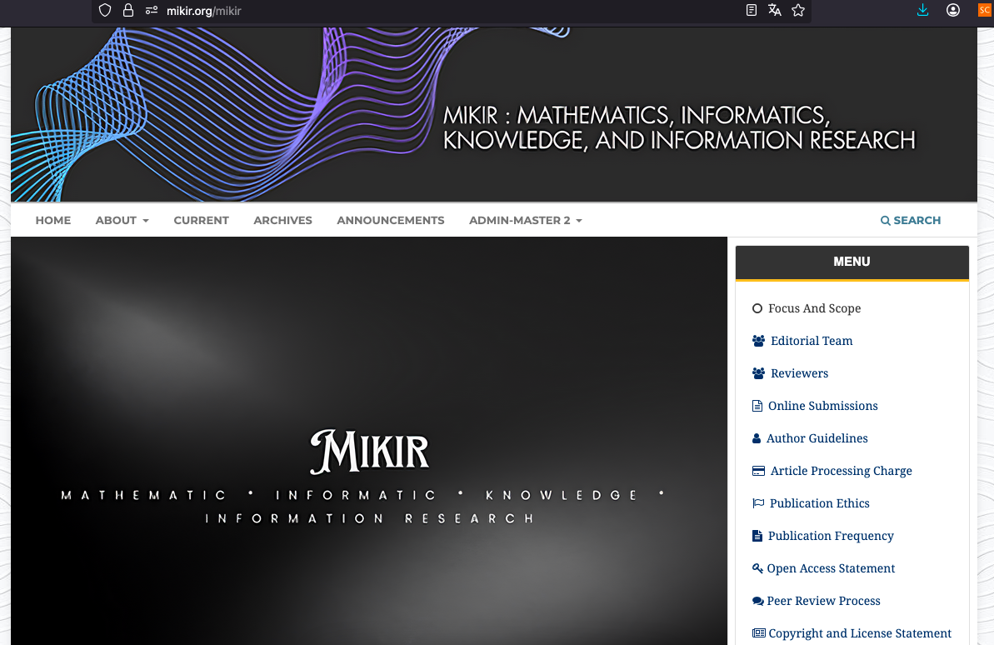The width and height of the screenshot is (994, 645).
Task: Bookmark this page with the star icon
Action: tap(798, 11)
